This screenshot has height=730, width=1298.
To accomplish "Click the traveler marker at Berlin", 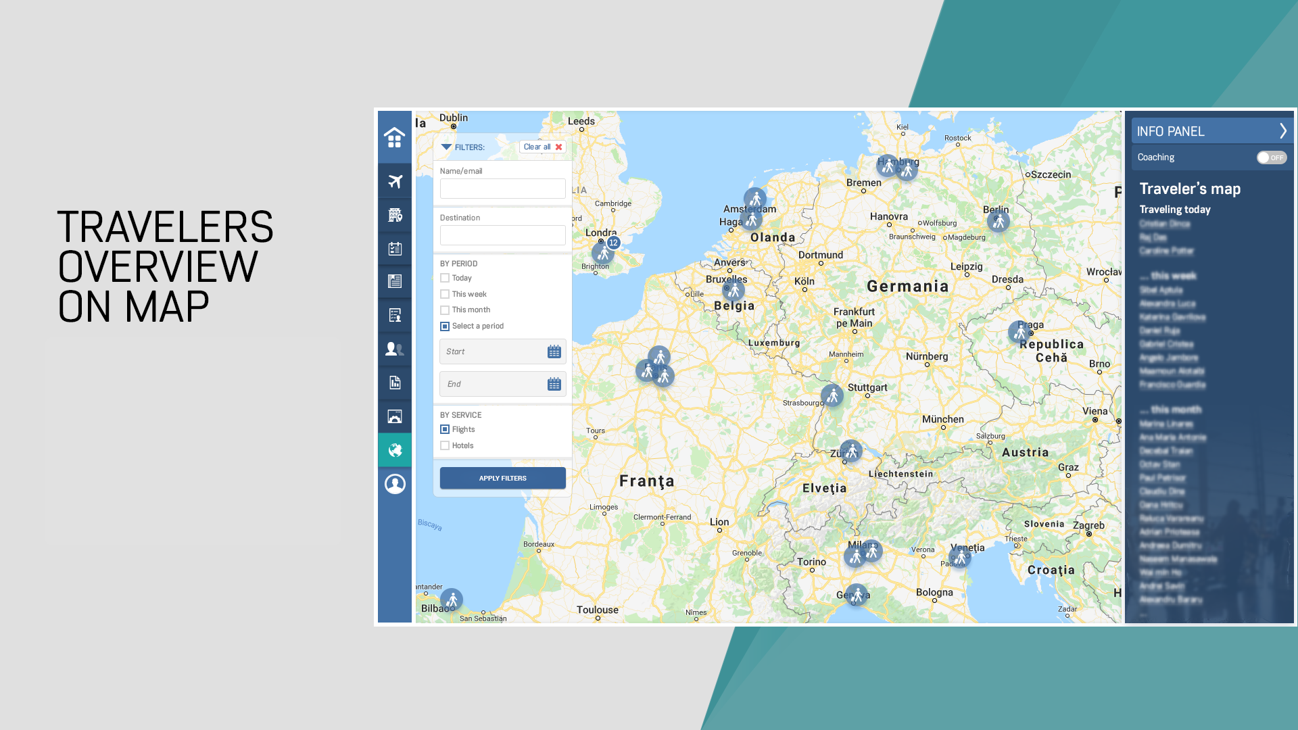I will point(999,221).
